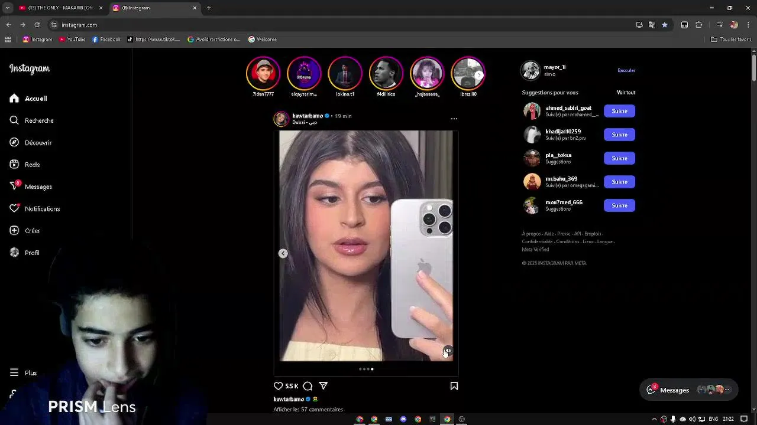
Task: Toggle bookmark star for this page
Action: (665, 25)
